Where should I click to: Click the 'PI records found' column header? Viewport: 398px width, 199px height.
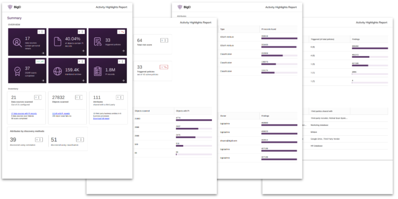pyautogui.click(x=269, y=29)
